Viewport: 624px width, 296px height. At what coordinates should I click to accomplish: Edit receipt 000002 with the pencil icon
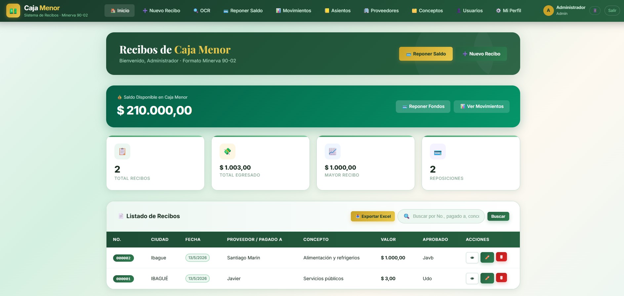click(x=487, y=257)
